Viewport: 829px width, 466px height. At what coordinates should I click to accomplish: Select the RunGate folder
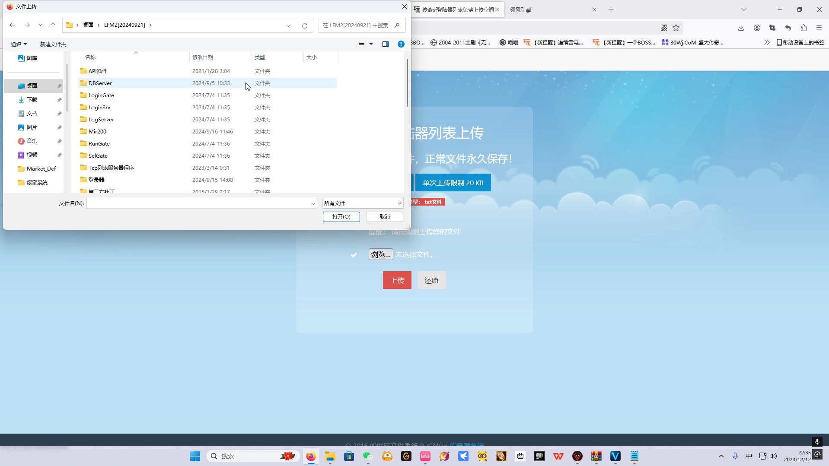click(207, 143)
